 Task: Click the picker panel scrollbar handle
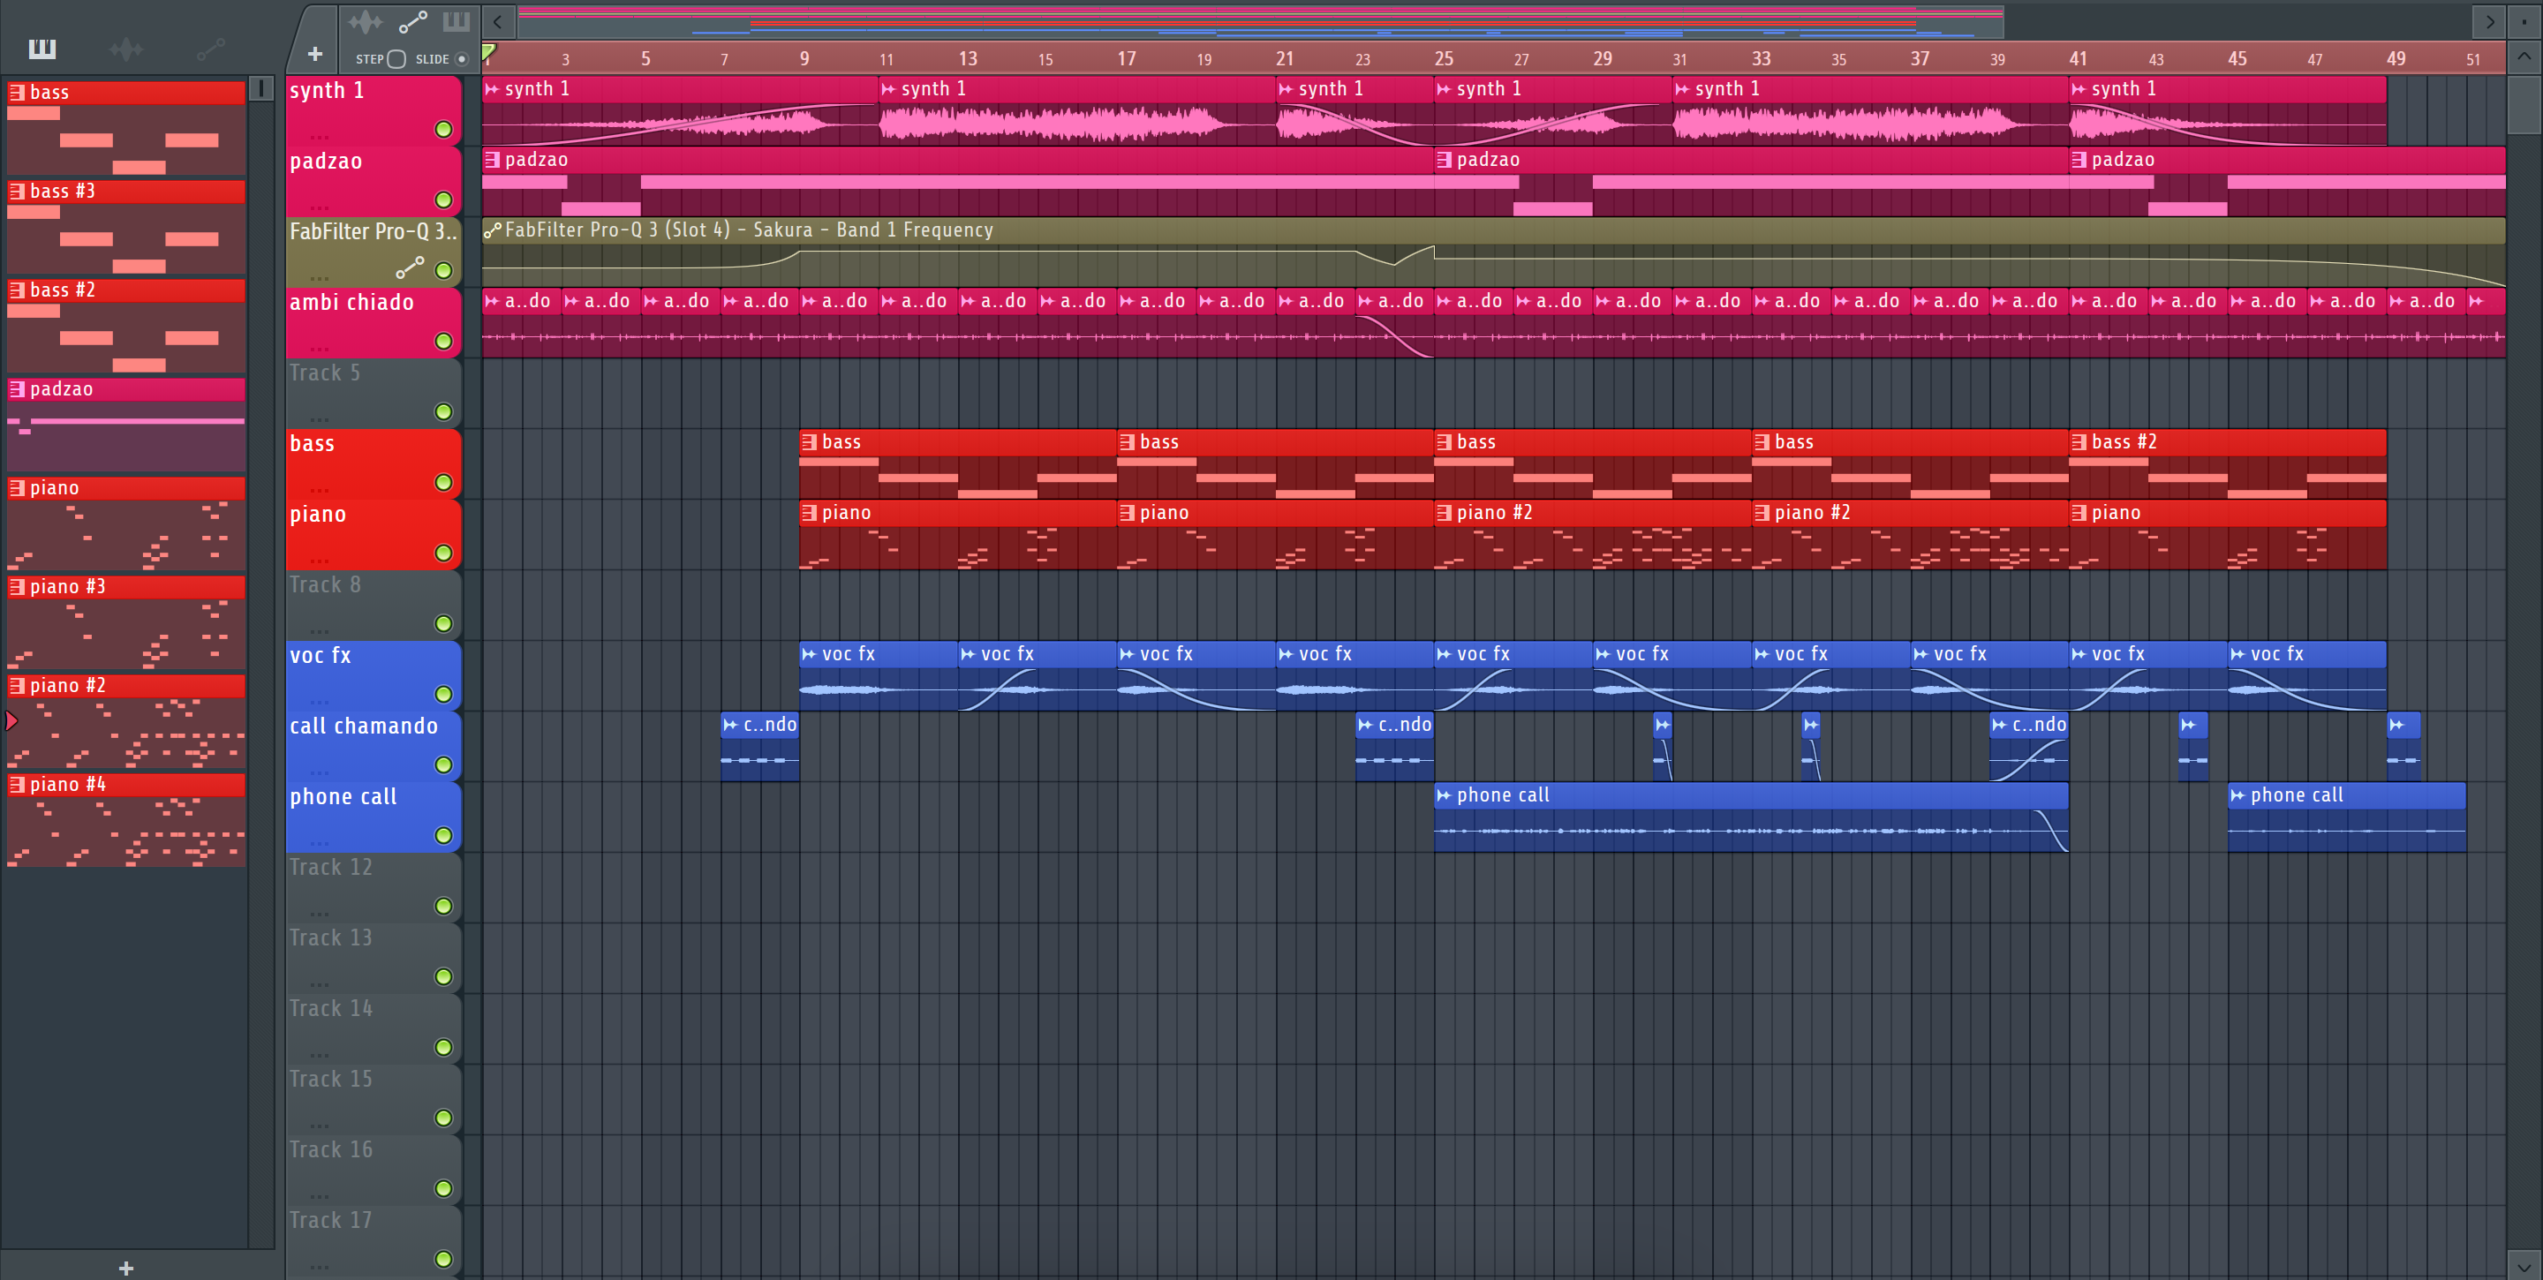260,89
